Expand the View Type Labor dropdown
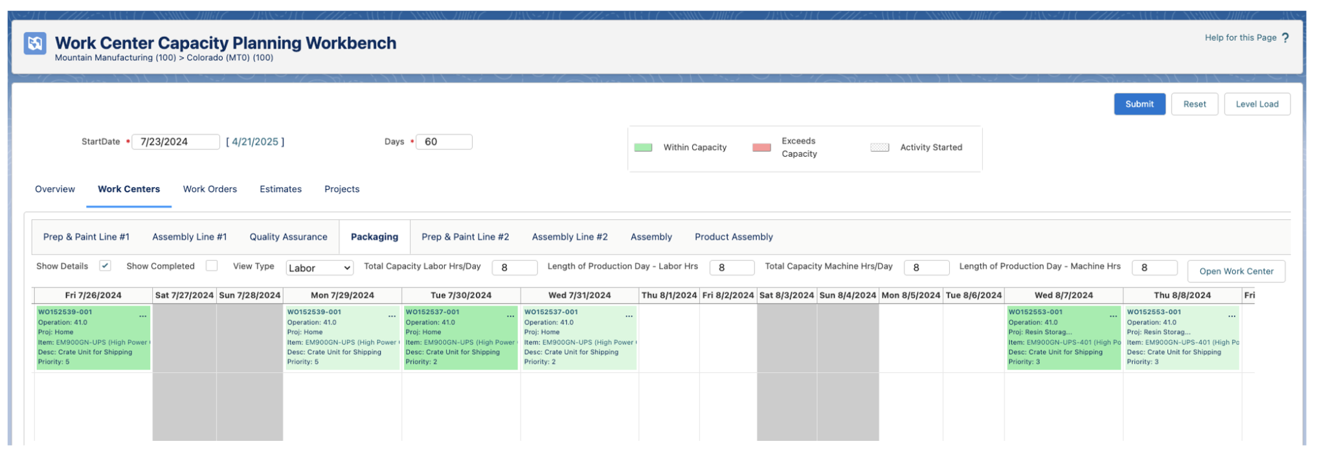This screenshot has width=1326, height=472. (319, 268)
